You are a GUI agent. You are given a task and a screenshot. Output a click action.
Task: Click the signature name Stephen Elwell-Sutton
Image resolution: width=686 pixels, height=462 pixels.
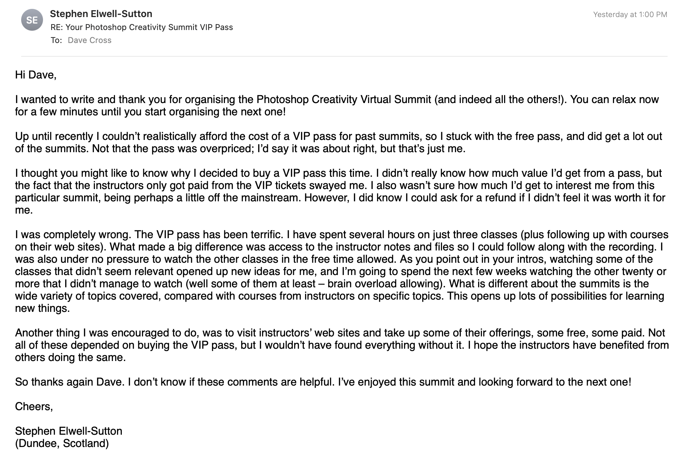click(68, 431)
